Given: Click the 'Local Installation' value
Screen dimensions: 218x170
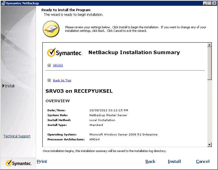Looking at the screenshot, I should [x=102, y=120].
